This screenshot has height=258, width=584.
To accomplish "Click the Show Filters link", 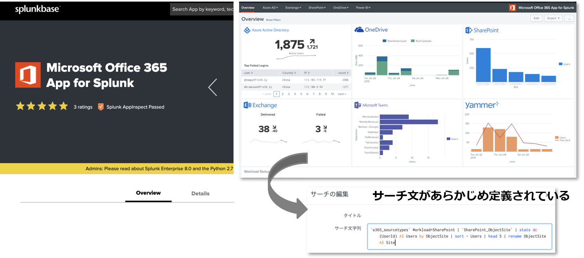I will (273, 20).
